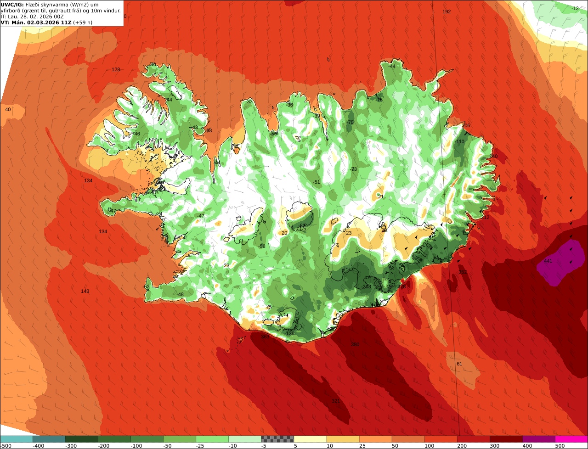Screen dimensions: 588x449
Task: Click the 240 value off the east coast
Action: (x=493, y=156)
